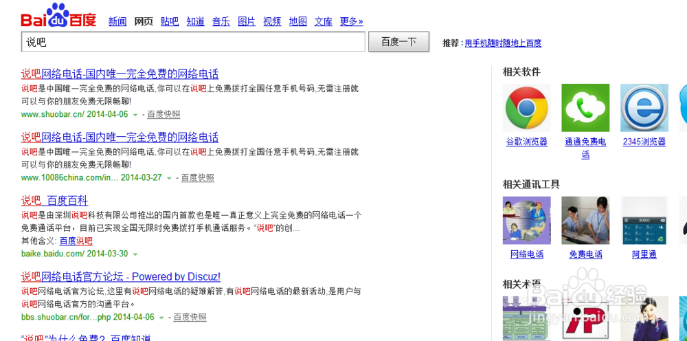
Task: Click the 百度一下 search button
Action: pyautogui.click(x=398, y=42)
